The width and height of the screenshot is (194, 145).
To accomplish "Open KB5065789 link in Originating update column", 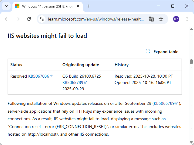I will click(73, 82).
